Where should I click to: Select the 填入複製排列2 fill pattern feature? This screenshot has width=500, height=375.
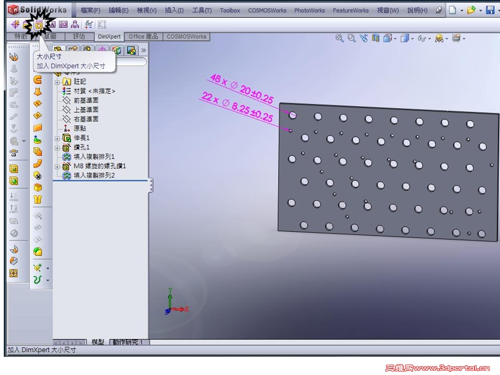pos(89,176)
